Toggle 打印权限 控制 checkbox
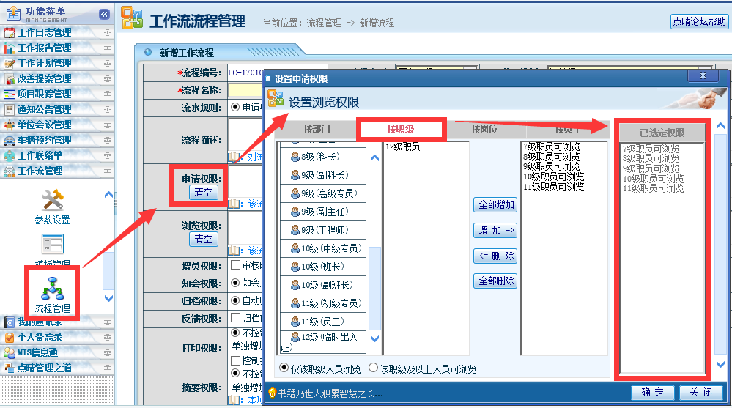Image resolution: width=732 pixels, height=408 pixels. 235,360
